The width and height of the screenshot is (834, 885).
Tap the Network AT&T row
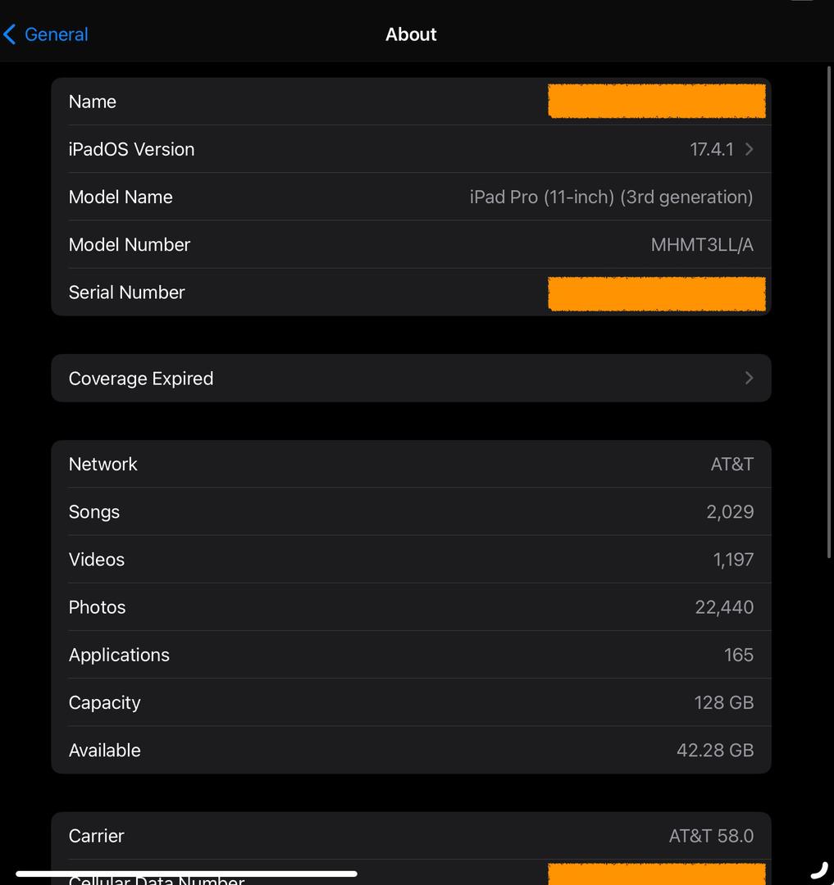point(410,464)
